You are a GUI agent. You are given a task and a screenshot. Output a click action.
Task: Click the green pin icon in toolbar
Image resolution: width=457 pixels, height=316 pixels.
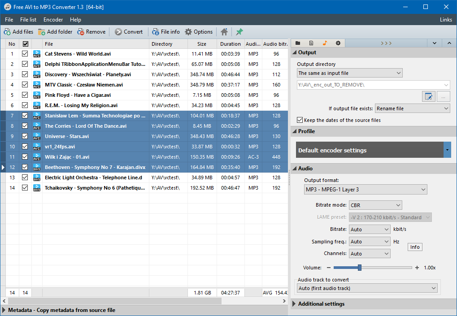coord(239,32)
